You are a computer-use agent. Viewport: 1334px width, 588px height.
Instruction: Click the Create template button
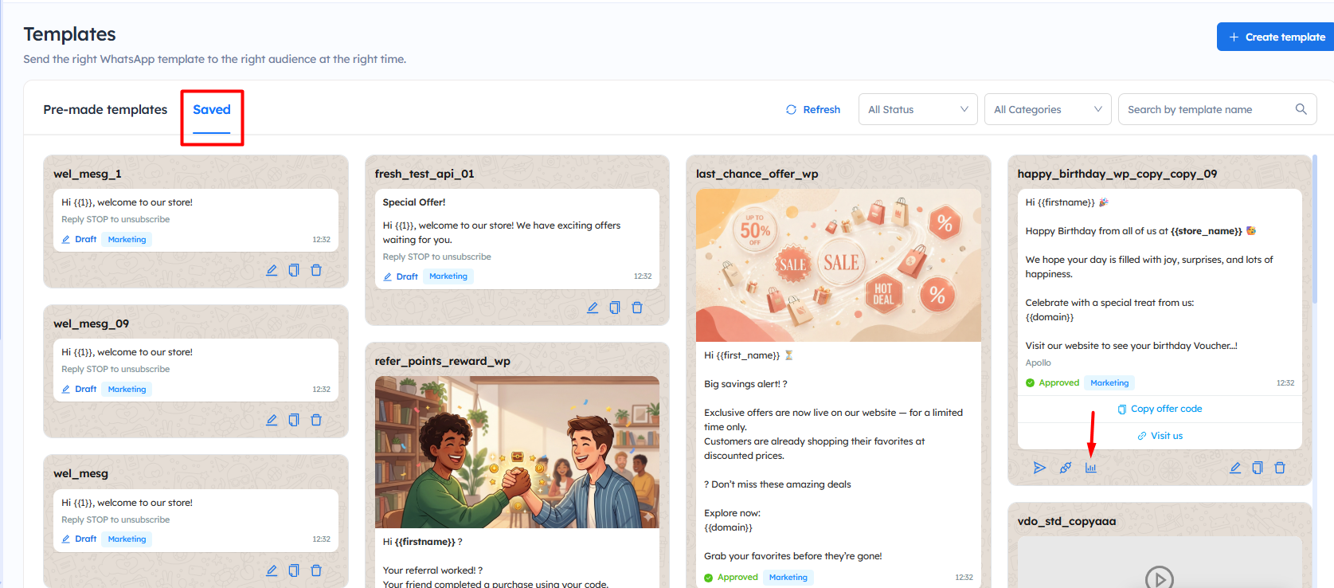click(x=1276, y=37)
